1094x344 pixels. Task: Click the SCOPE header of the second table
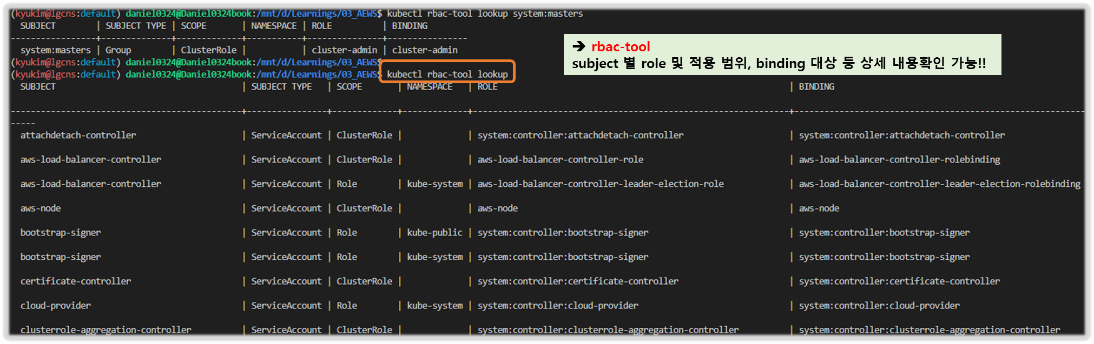pyautogui.click(x=350, y=86)
